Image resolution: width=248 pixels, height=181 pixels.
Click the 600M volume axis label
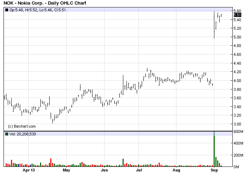point(238,132)
